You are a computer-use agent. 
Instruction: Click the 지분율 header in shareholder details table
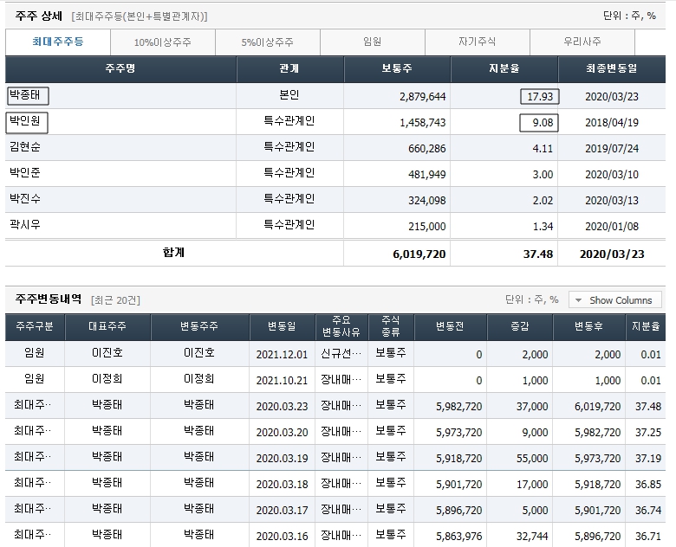tap(504, 69)
